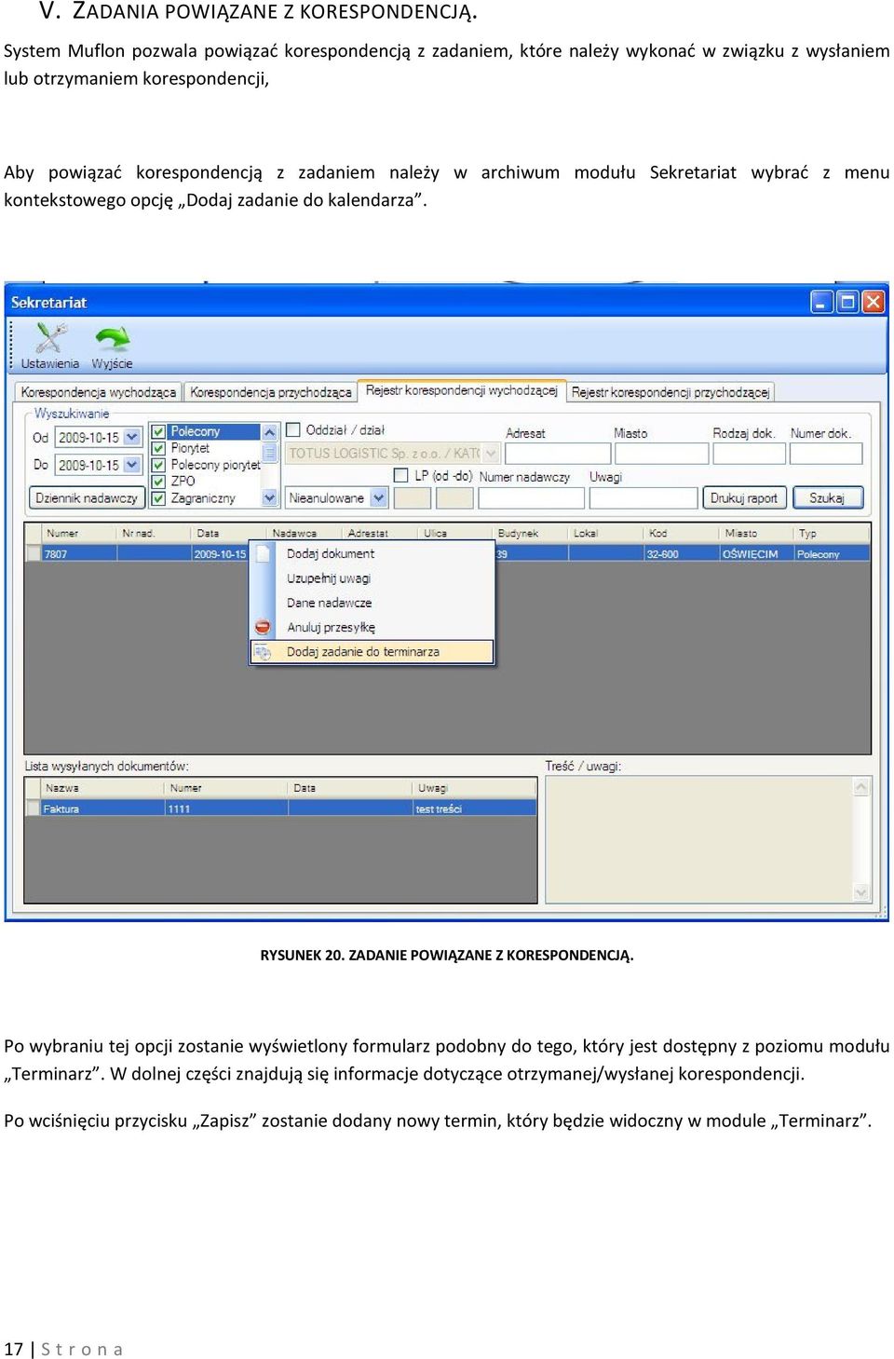The width and height of the screenshot is (894, 1359).
Task: Toggle the Piorytet checkbox
Action: pyautogui.click(x=158, y=448)
